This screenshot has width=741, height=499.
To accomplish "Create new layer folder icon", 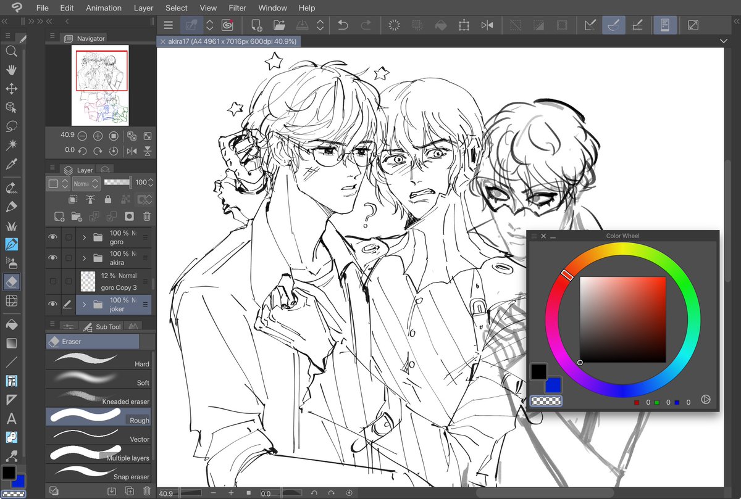I will tap(77, 216).
